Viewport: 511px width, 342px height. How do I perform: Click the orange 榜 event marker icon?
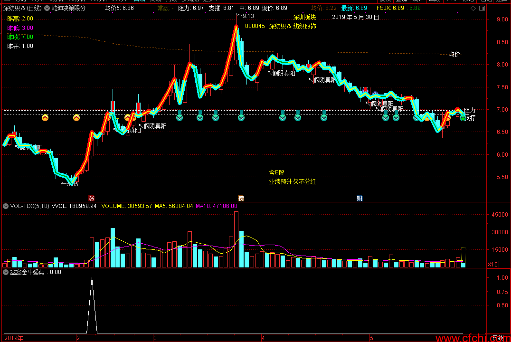pos(241,198)
